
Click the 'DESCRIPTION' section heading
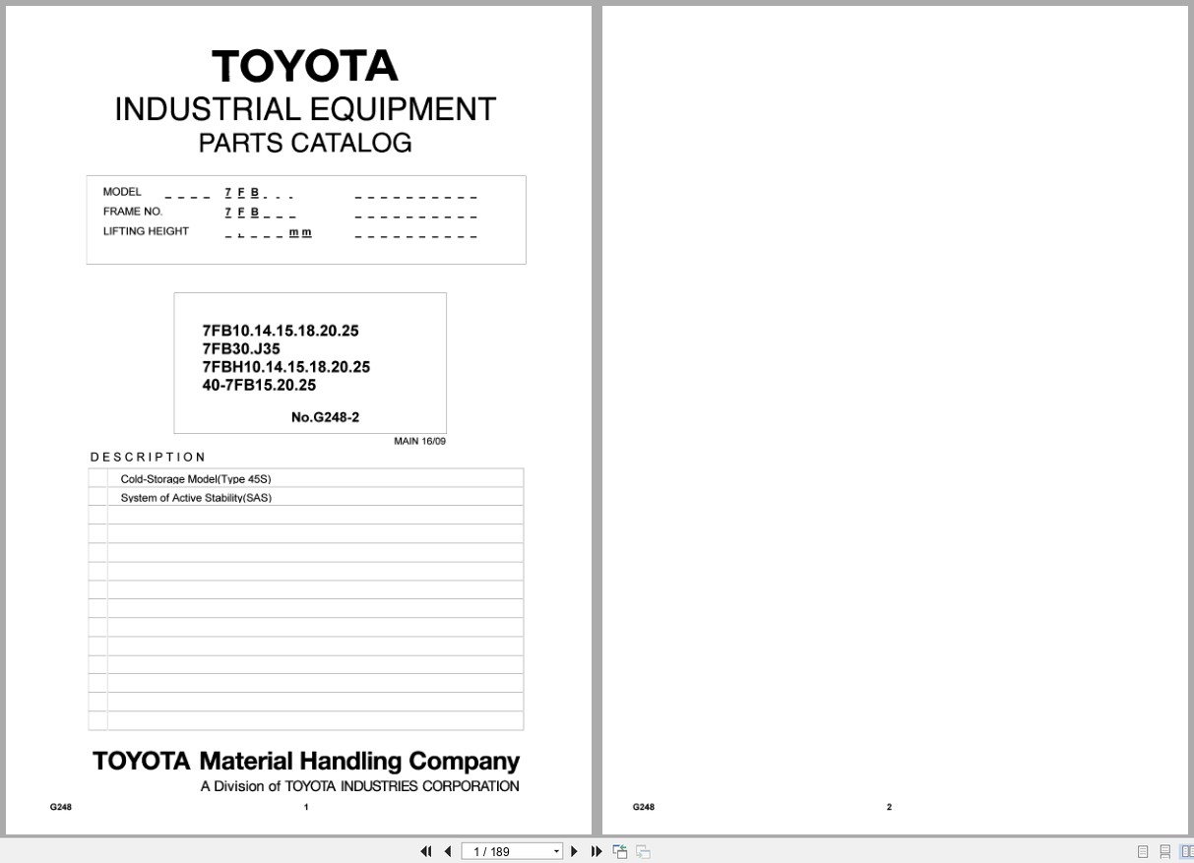148,457
